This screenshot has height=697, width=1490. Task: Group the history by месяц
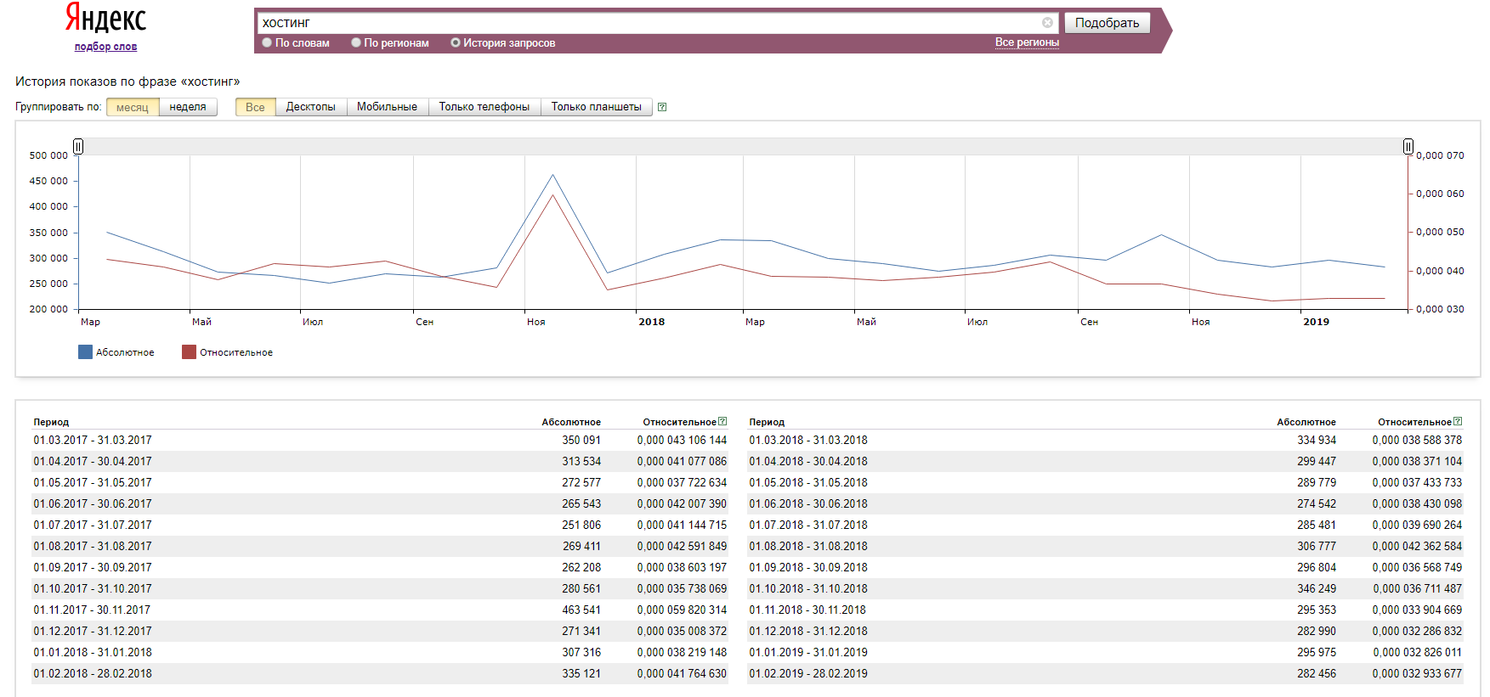133,107
